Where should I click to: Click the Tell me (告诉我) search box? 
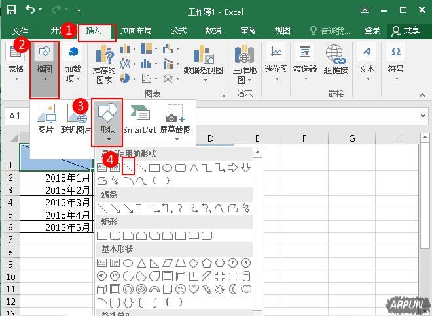tap(330, 31)
